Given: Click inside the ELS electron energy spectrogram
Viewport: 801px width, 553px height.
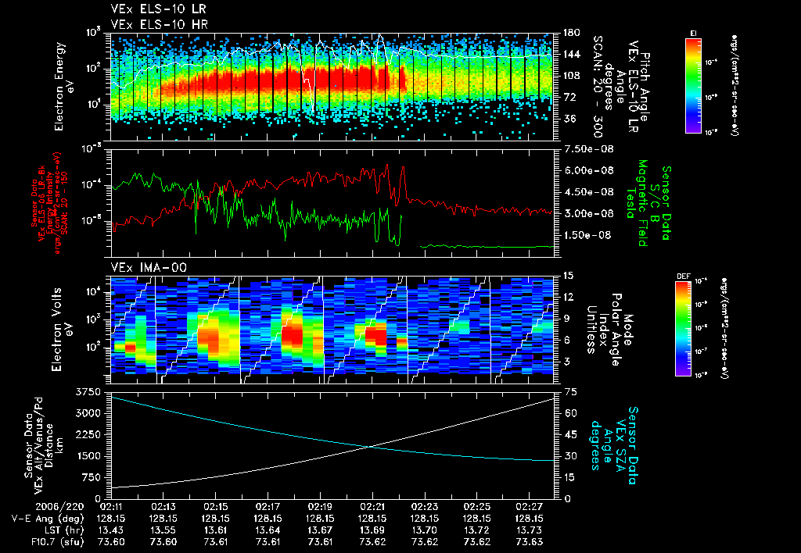Looking at the screenshot, I should tap(332, 87).
